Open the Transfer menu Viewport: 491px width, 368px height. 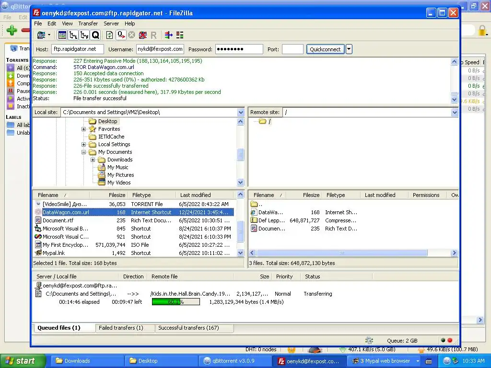(x=88, y=23)
